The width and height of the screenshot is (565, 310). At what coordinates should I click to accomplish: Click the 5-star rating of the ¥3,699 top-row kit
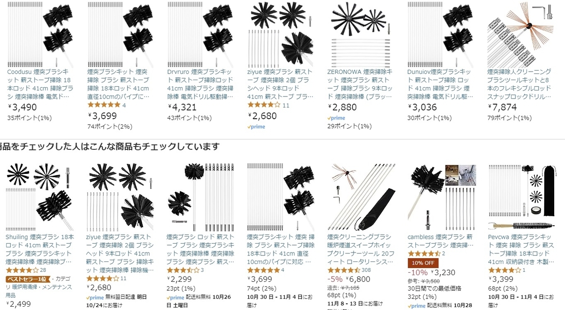tap(104, 105)
